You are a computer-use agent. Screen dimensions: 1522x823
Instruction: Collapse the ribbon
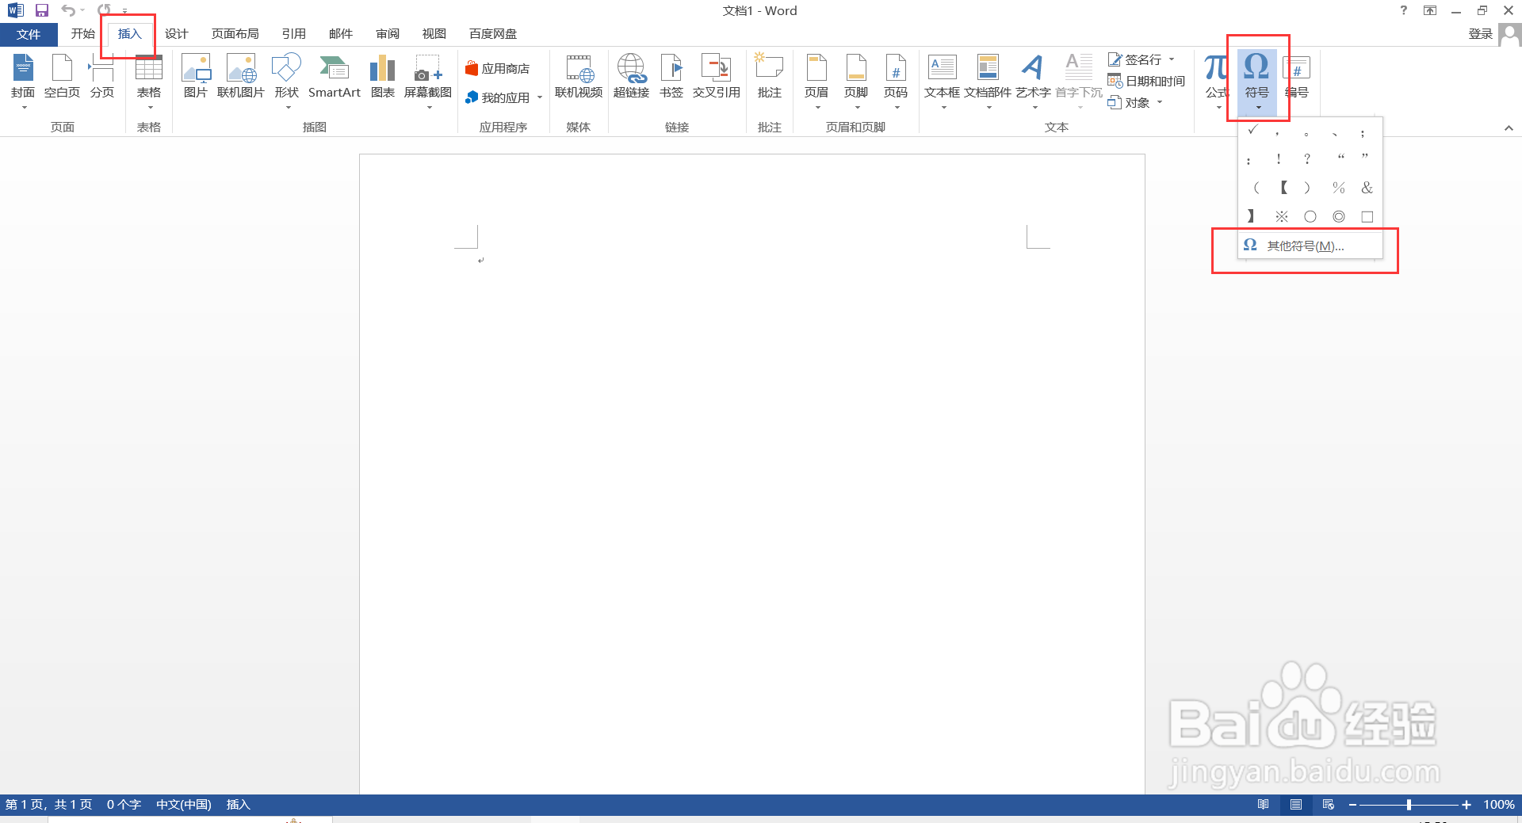point(1509,128)
